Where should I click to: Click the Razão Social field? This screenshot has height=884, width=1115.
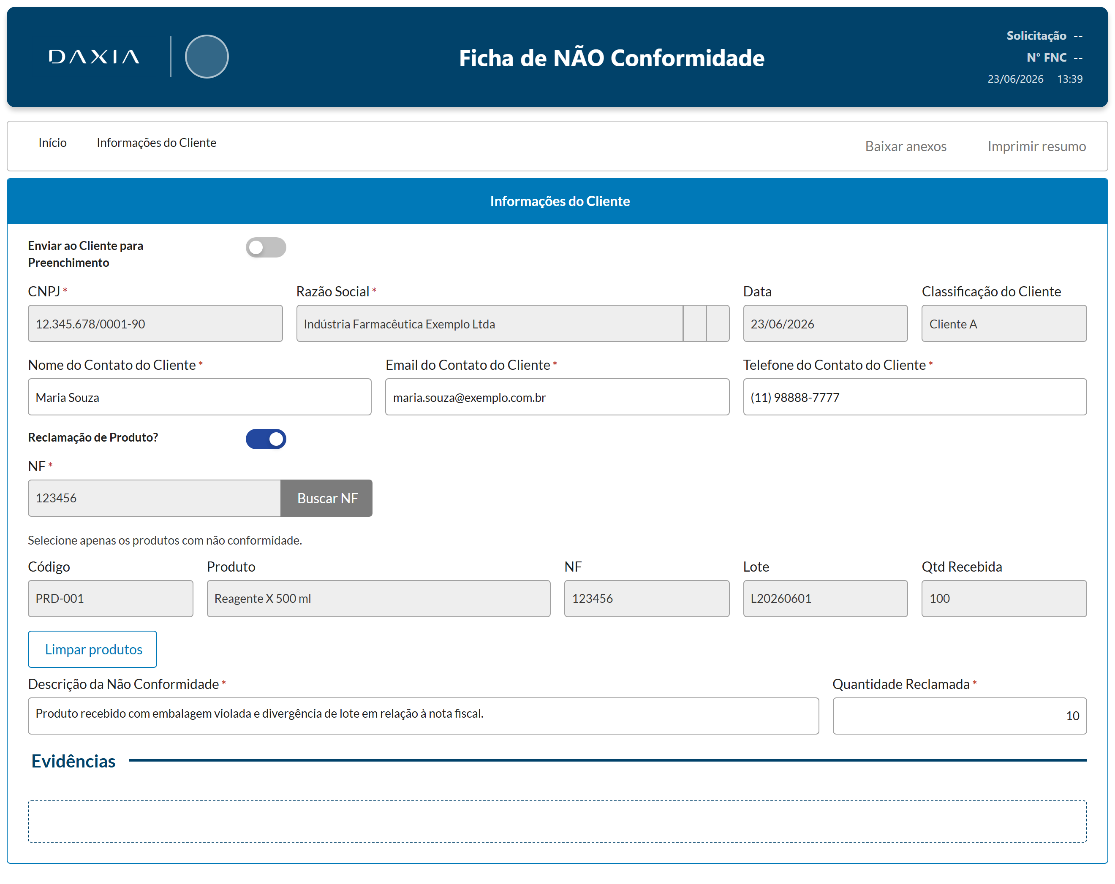coord(512,323)
